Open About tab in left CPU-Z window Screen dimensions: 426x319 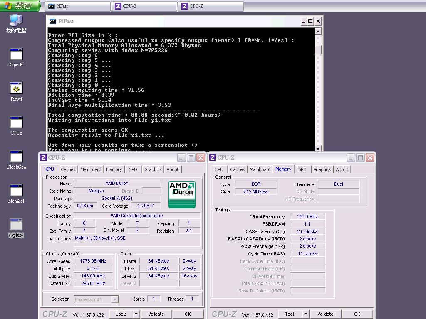(x=173, y=169)
